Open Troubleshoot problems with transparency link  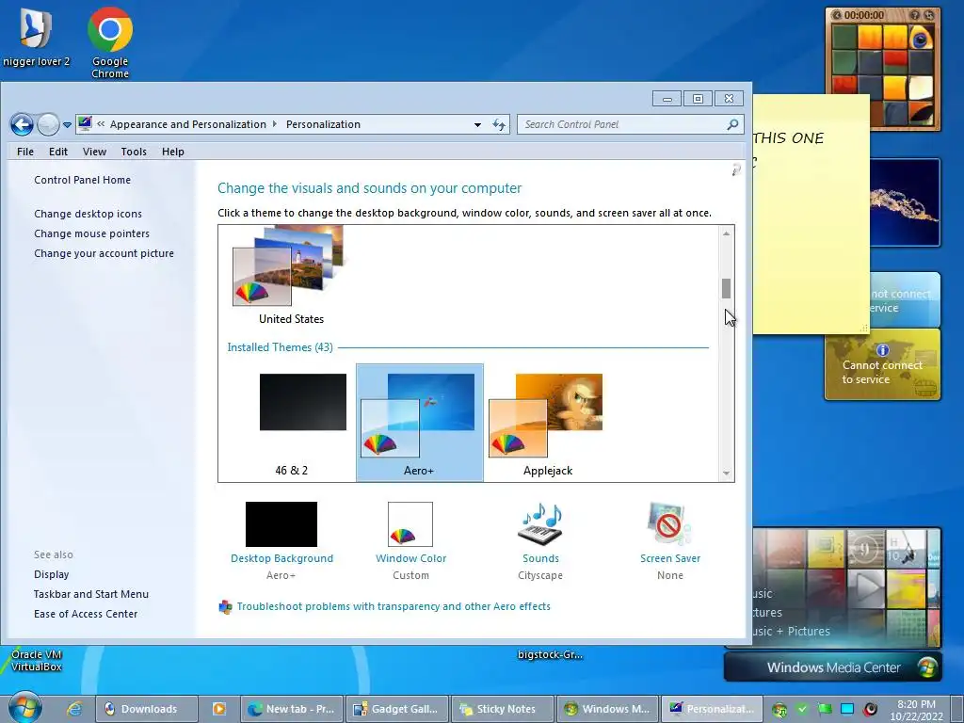click(x=394, y=606)
